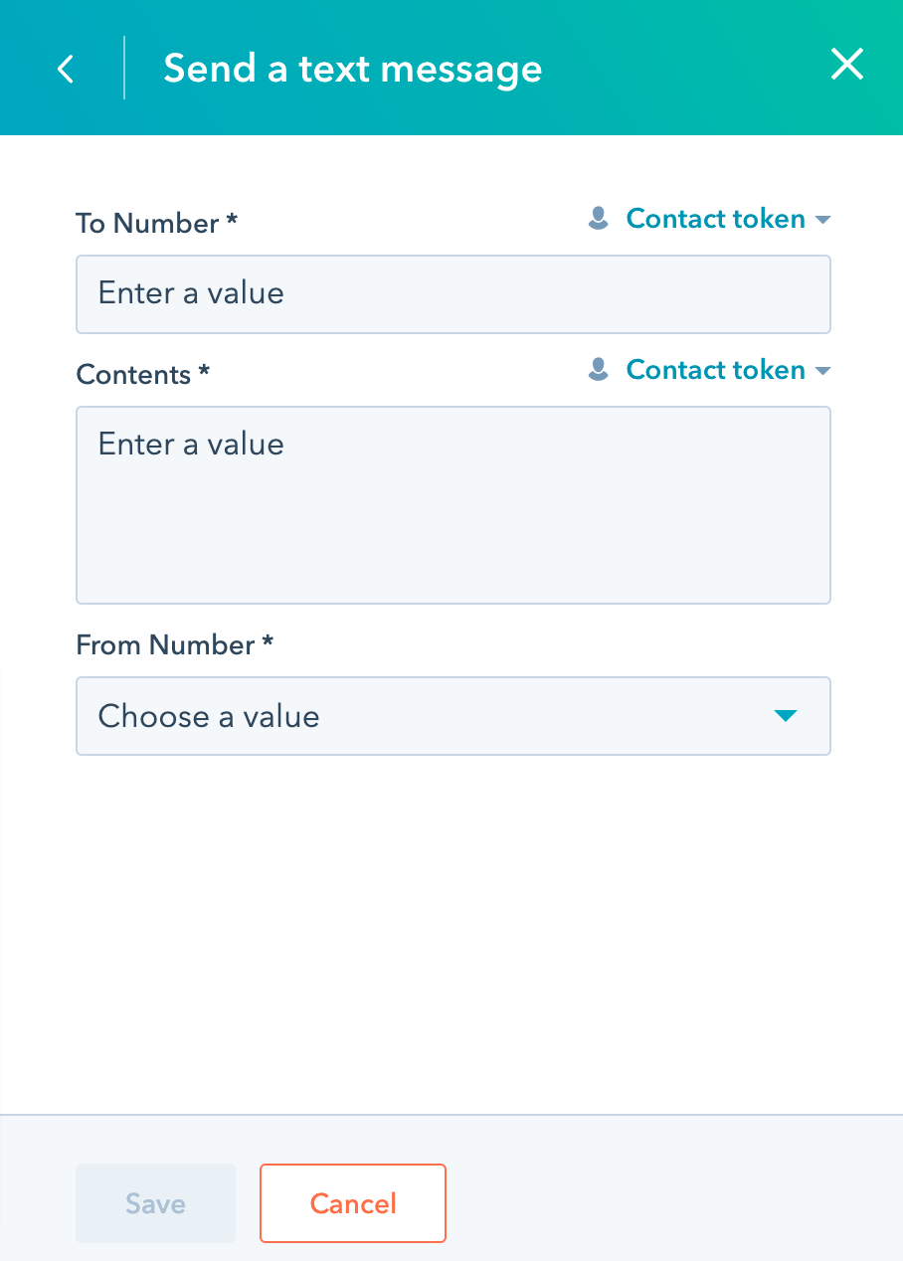Click the vertical divider beside the back arrow

point(124,68)
